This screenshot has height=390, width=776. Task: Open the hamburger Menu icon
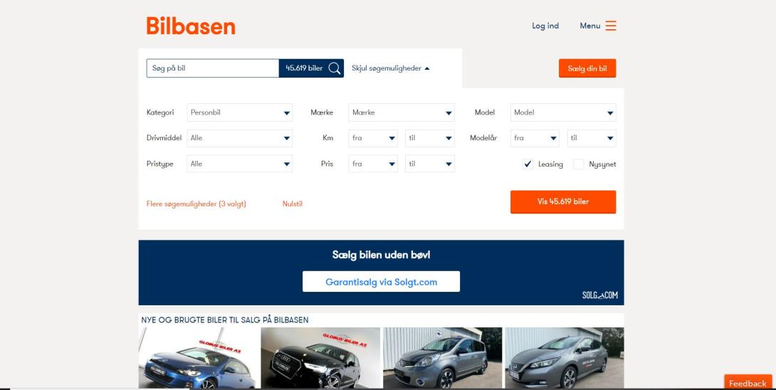pyautogui.click(x=610, y=26)
